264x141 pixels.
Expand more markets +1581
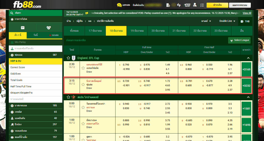coord(246,109)
